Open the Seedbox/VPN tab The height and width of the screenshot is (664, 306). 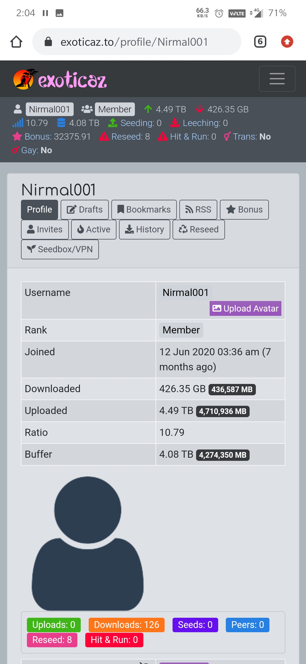coord(60,249)
